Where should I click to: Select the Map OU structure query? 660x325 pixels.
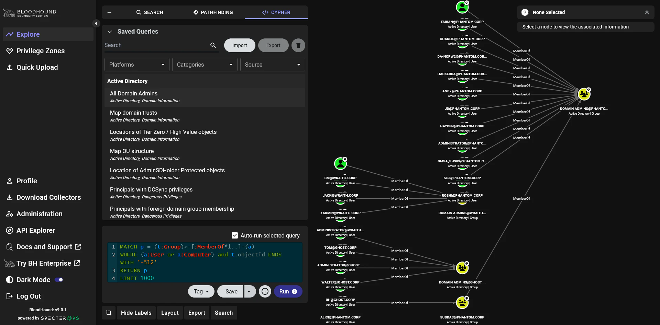pos(205,155)
